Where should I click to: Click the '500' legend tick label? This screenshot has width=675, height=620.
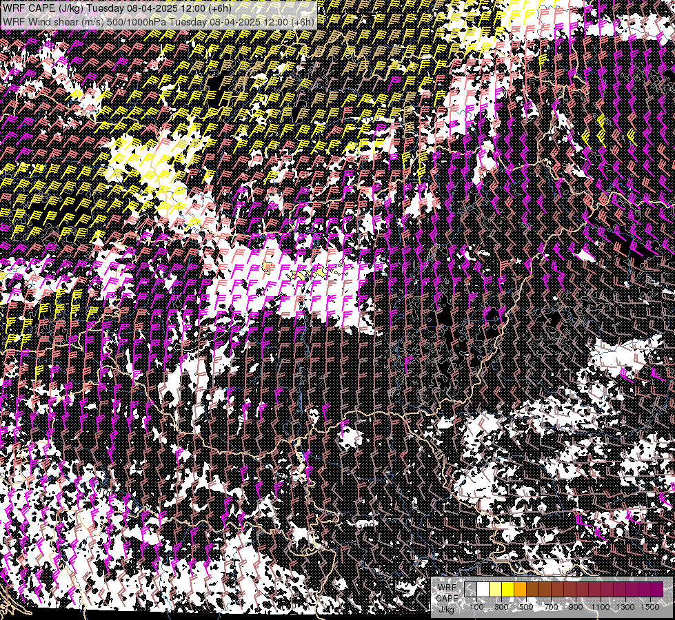pyautogui.click(x=526, y=607)
